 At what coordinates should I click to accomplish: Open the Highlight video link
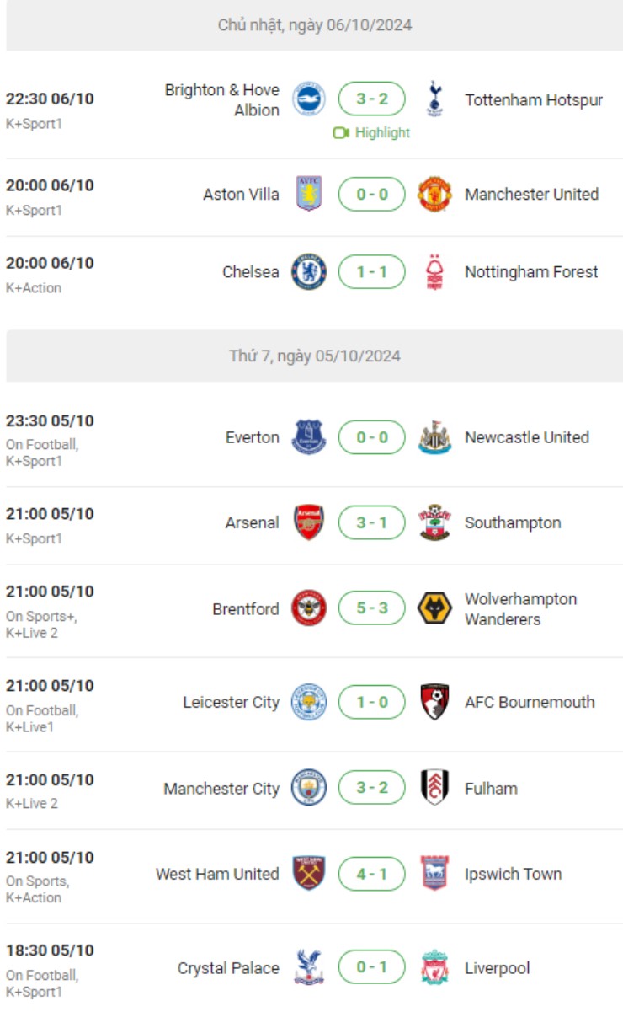tap(372, 133)
